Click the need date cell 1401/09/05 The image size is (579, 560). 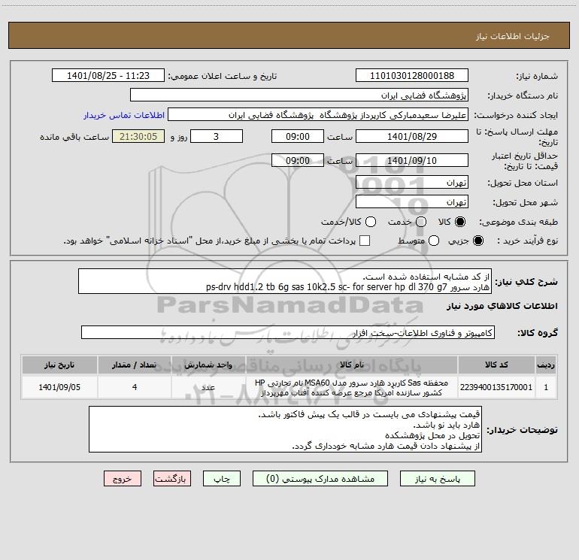tap(59, 387)
